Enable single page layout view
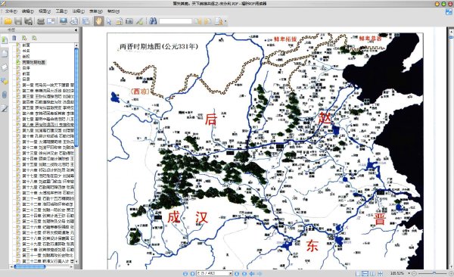The width and height of the screenshot is (454, 277). 358,273
